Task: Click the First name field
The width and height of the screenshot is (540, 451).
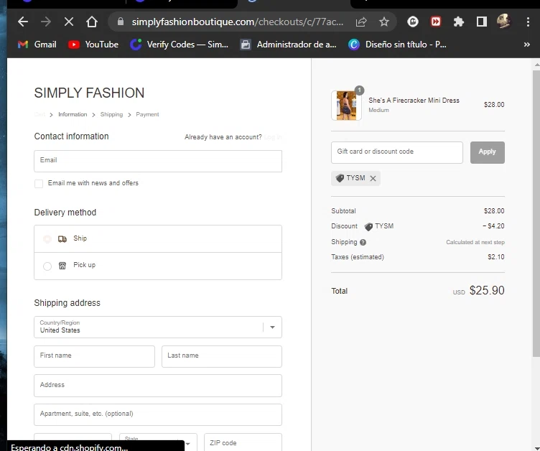Action: point(94,356)
